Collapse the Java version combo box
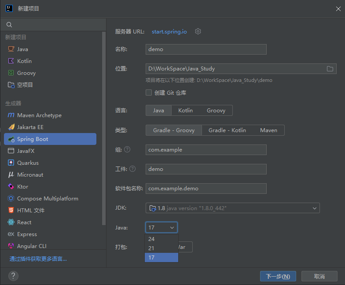Viewport: 345px width, 285px height. 161,227
